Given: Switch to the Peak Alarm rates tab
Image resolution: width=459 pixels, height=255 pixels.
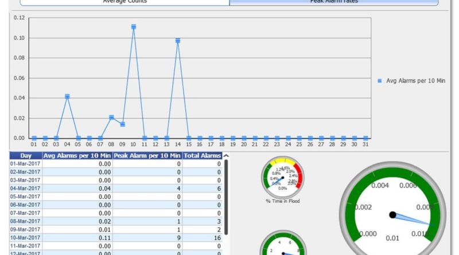Looking at the screenshot, I should point(334,2).
